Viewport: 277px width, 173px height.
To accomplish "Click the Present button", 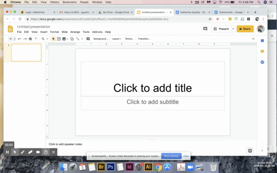I will pyautogui.click(x=221, y=29).
